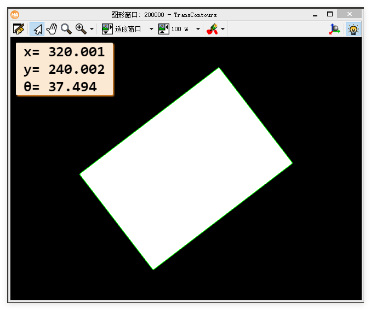Image resolution: width=371 pixels, height=310 pixels.
Task: Maximize the graphics window
Action: 330,14
